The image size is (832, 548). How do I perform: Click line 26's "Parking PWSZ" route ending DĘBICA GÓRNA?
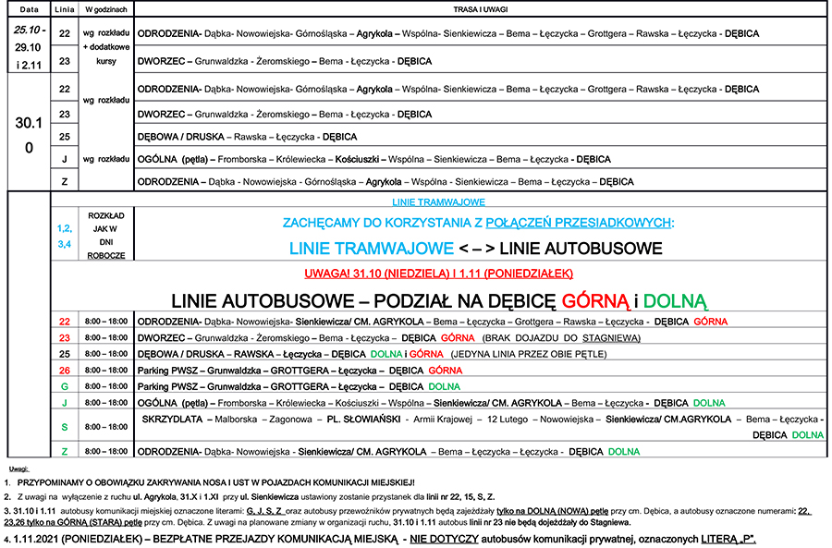pos(300,371)
